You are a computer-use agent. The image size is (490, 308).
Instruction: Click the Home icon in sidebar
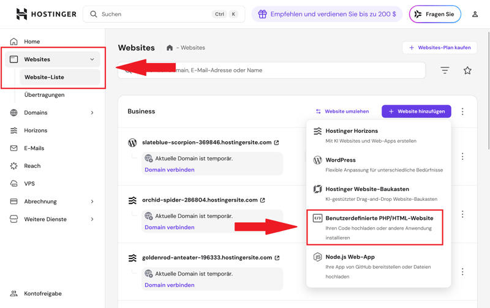pos(14,42)
